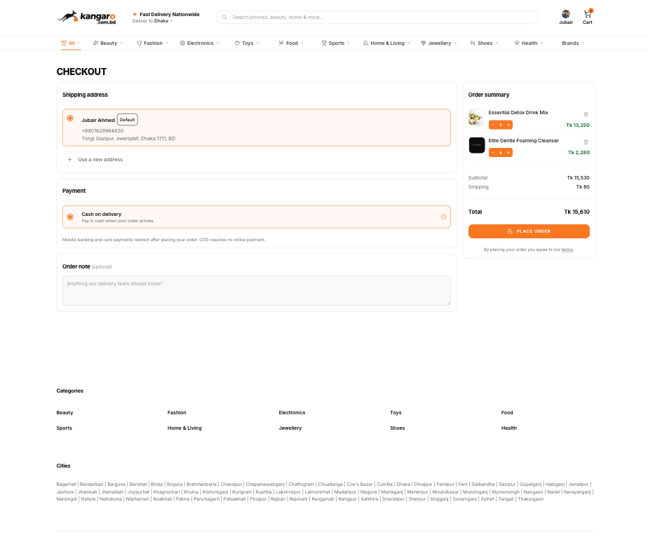Click the PLACE ORDER button
This screenshot has width=648, height=544.
tap(529, 231)
